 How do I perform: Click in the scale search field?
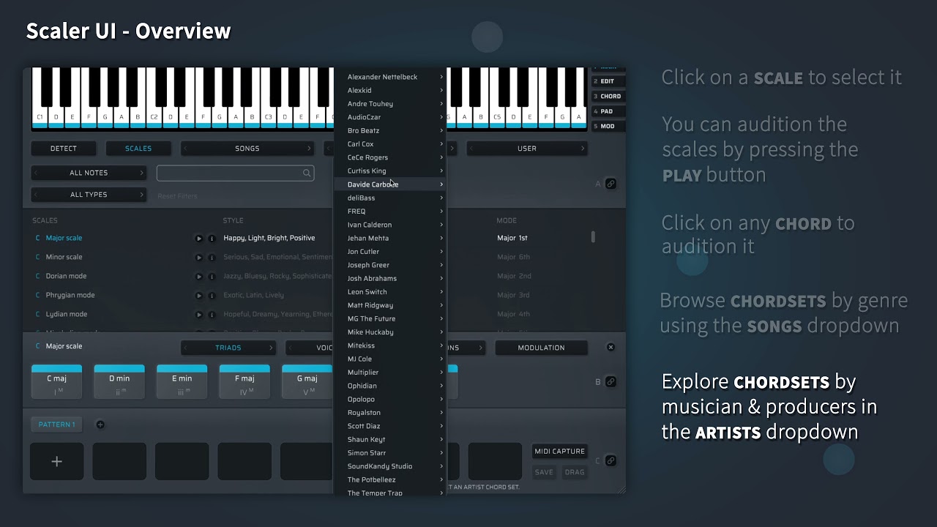236,173
